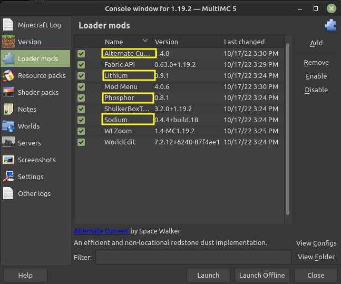Open the Notes page

(x=35, y=109)
